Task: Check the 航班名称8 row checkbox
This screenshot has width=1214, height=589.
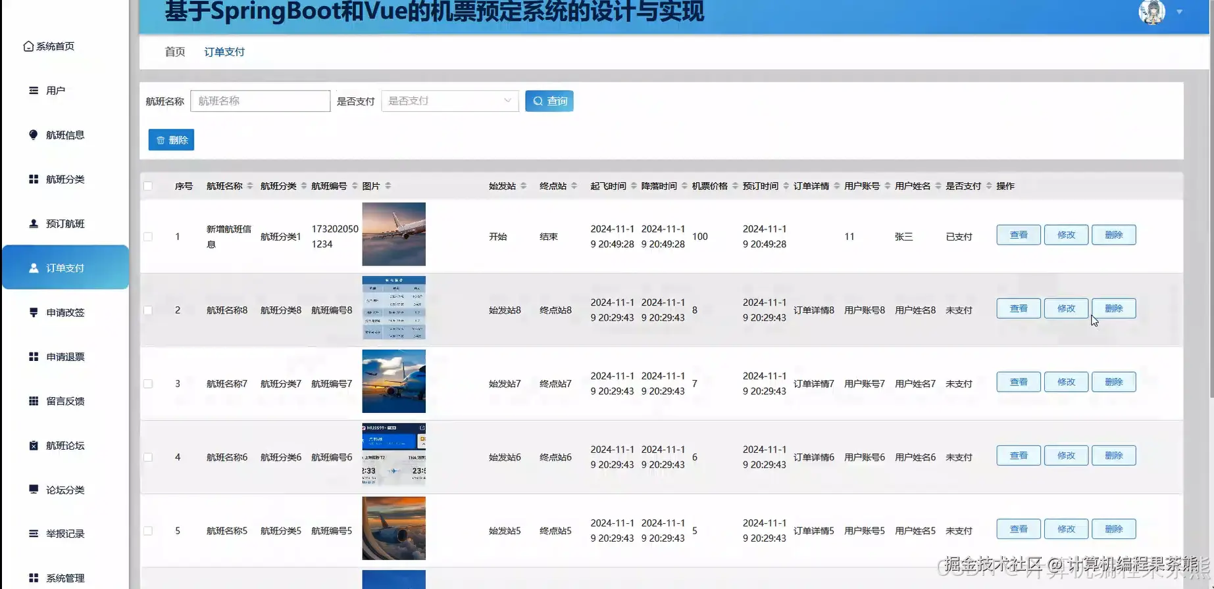Action: pyautogui.click(x=148, y=310)
